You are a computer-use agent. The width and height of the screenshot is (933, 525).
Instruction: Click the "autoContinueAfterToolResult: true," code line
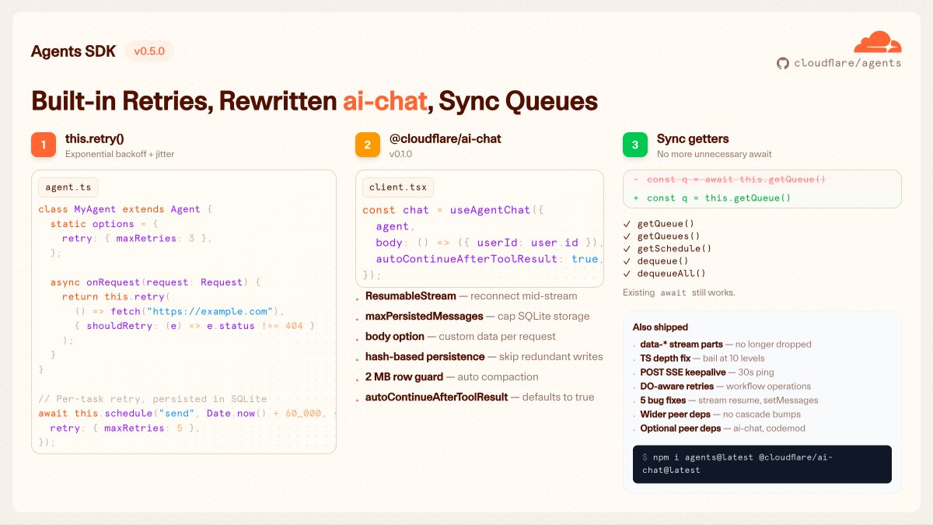(489, 259)
